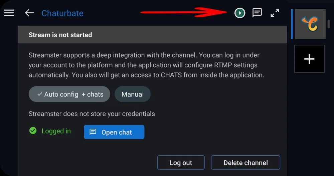Open the hamburger menu

point(9,13)
